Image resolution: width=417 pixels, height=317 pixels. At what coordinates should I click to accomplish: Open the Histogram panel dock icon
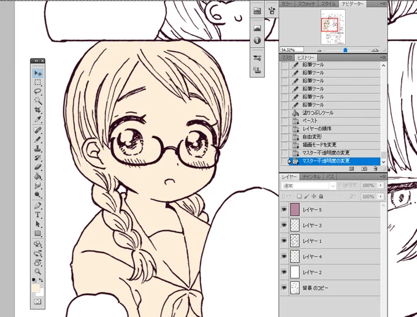coord(257,28)
